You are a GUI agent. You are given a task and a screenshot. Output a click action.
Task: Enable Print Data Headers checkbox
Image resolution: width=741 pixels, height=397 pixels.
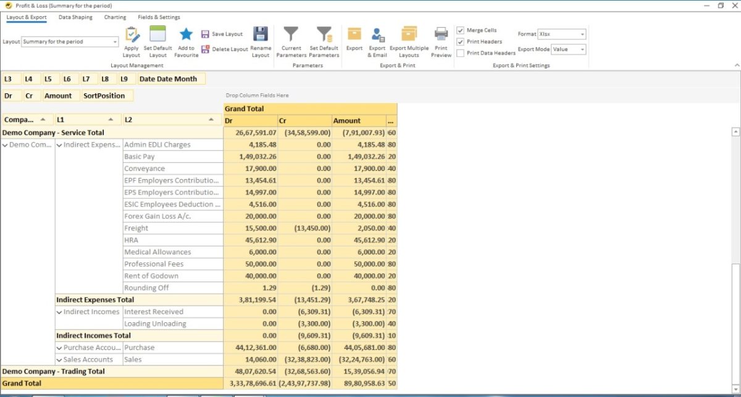[x=460, y=53]
